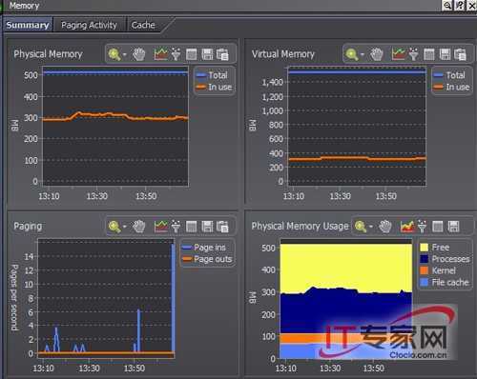Open the Cache tab
The image size is (477, 379).
[143, 25]
